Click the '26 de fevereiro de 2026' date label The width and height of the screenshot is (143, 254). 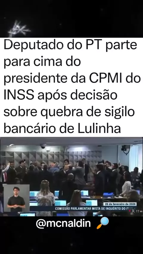(120, 204)
